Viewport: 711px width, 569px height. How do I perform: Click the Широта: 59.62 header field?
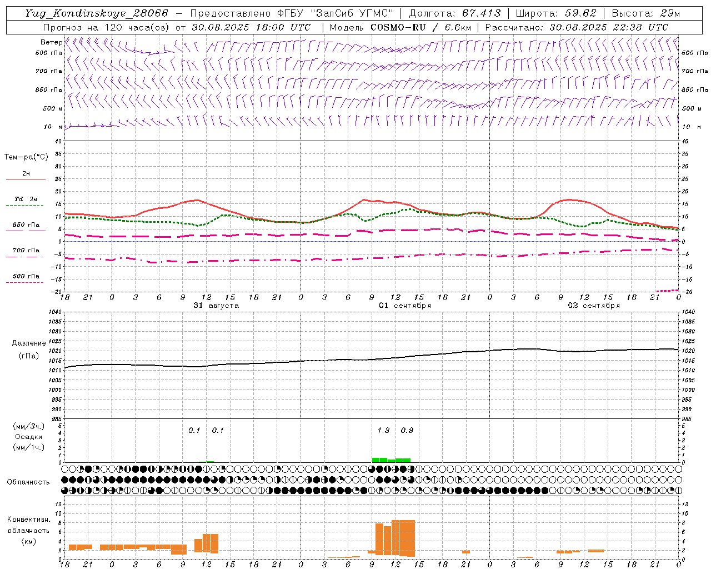(556, 13)
